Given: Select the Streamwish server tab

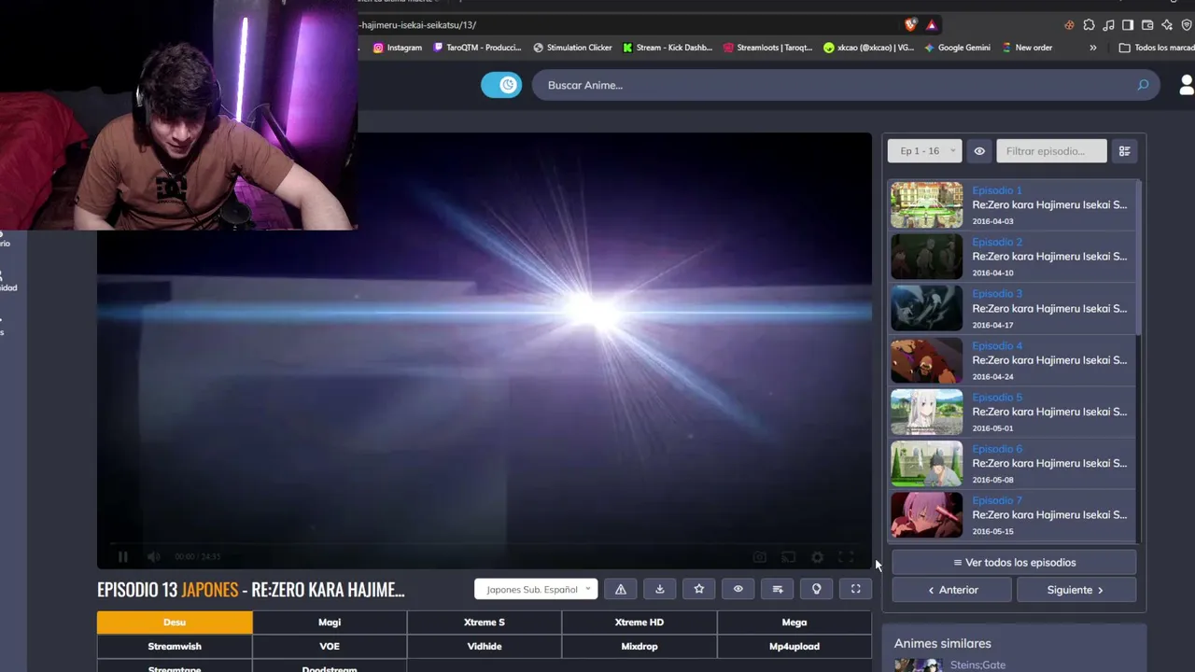Looking at the screenshot, I should tap(175, 647).
